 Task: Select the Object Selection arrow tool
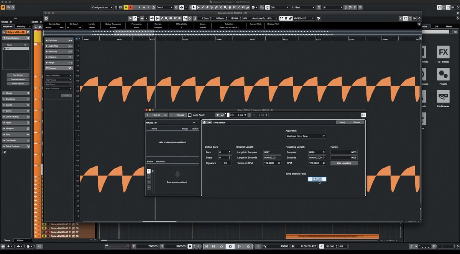(x=194, y=7)
